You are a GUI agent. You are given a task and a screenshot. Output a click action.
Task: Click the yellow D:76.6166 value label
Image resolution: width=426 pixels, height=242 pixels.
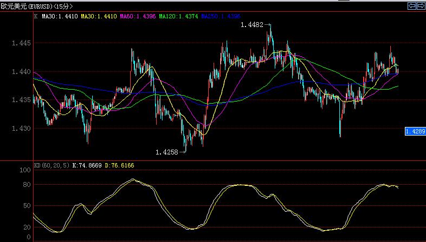click(x=119, y=165)
